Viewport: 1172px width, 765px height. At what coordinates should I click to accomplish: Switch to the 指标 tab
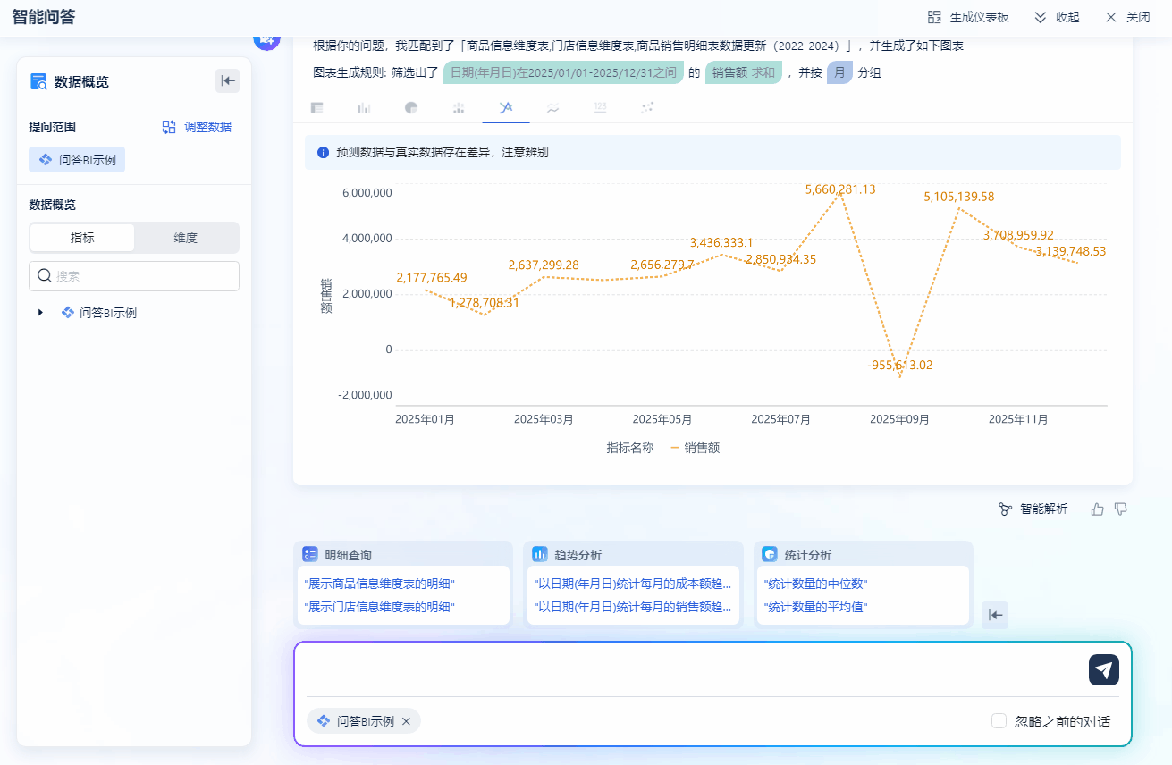coord(82,238)
